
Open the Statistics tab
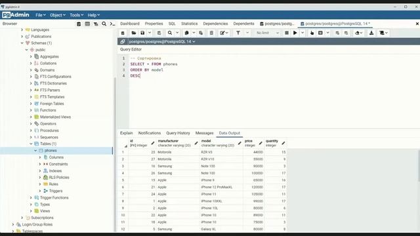[x=189, y=24]
